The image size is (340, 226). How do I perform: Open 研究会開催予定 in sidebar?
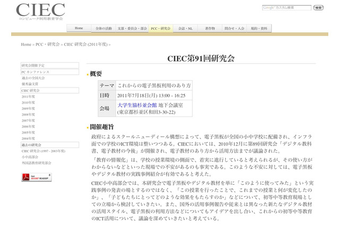pos(50,65)
